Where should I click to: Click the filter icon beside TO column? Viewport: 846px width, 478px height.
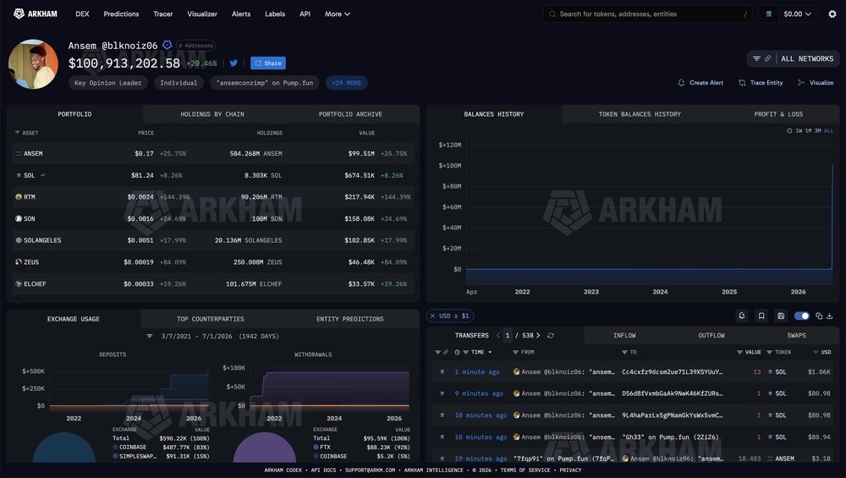[x=625, y=352]
